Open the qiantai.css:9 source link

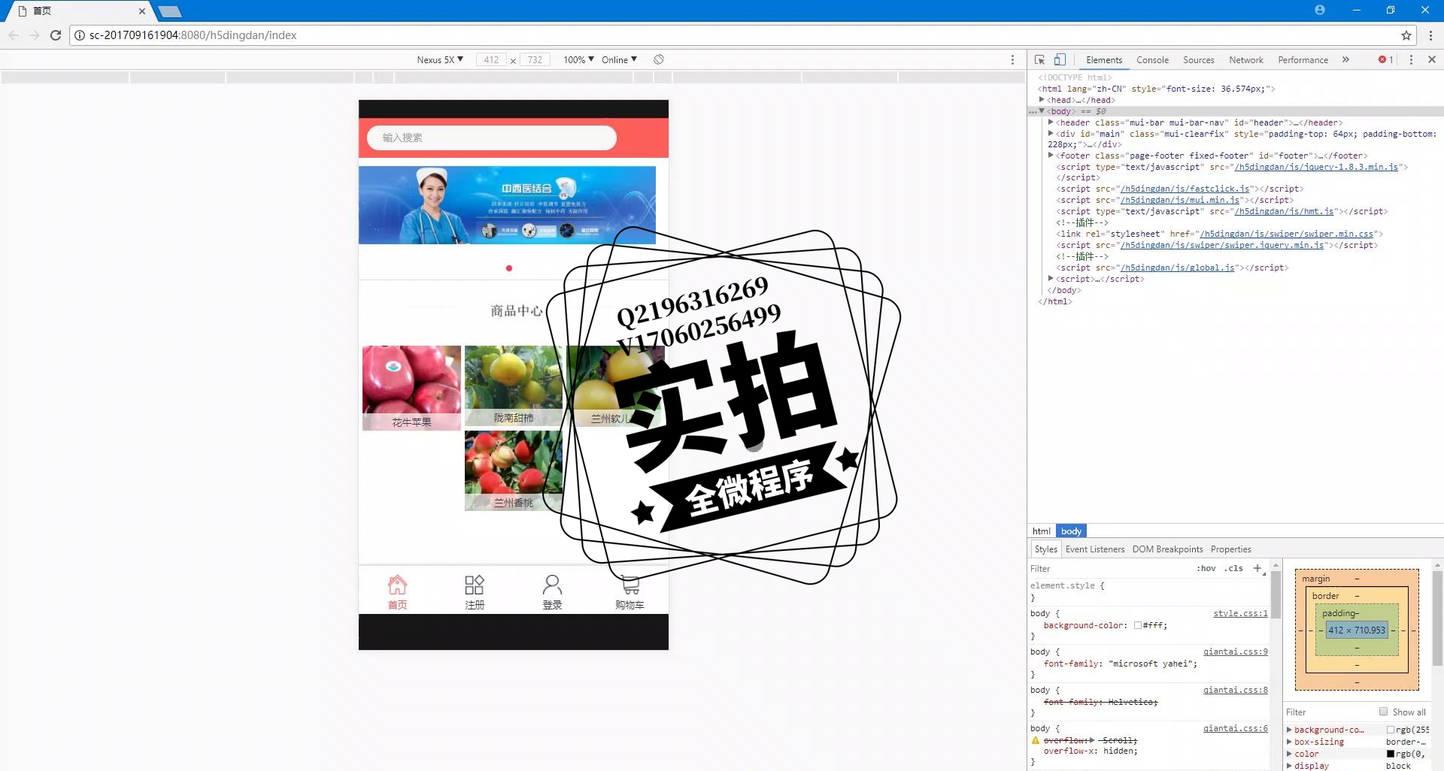(x=1235, y=652)
